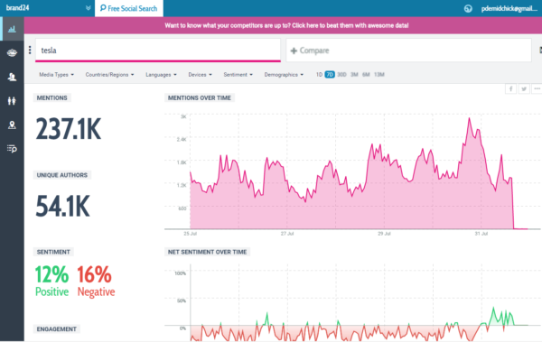The image size is (542, 342).
Task: Click the MENTIONS OVER TIME heading
Action: pos(200,97)
